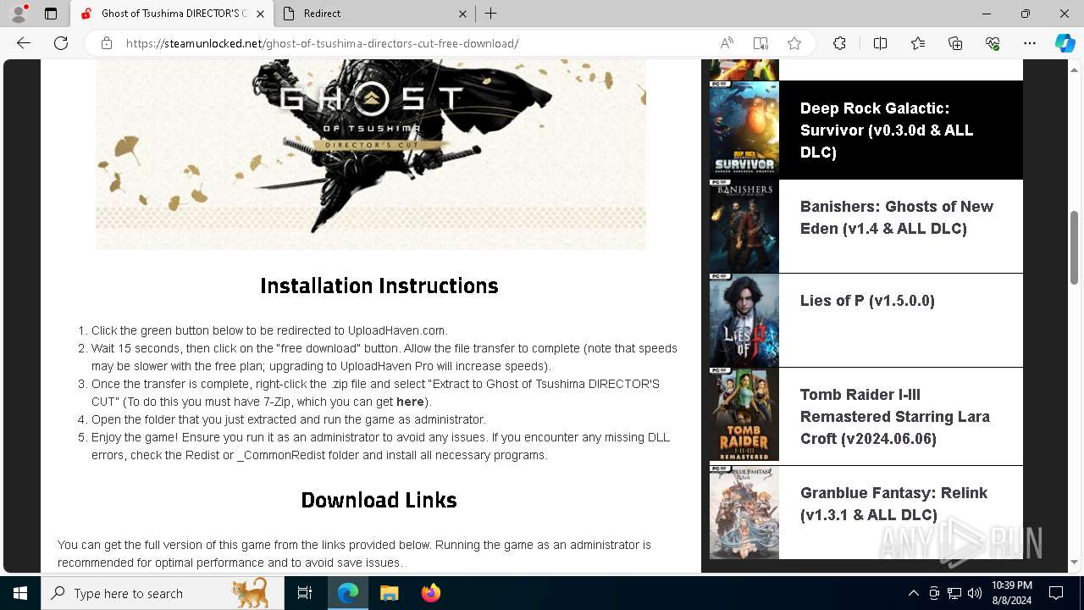Open Granblue Fantasy: Relink link
This screenshot has height=610, width=1084.
893,504
